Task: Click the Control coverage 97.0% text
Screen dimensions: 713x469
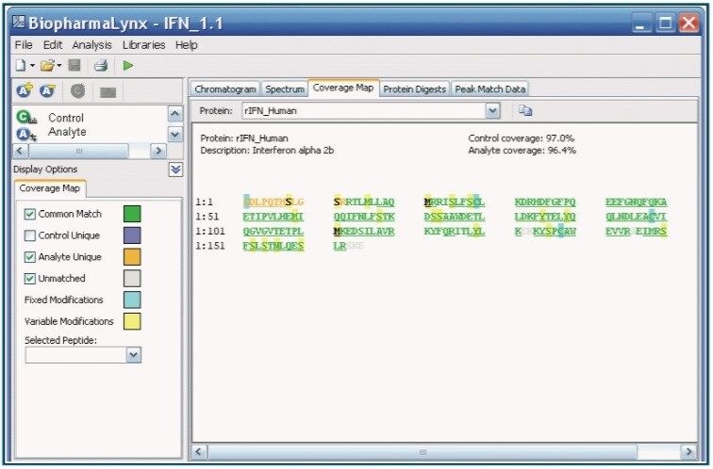Action: 522,138
